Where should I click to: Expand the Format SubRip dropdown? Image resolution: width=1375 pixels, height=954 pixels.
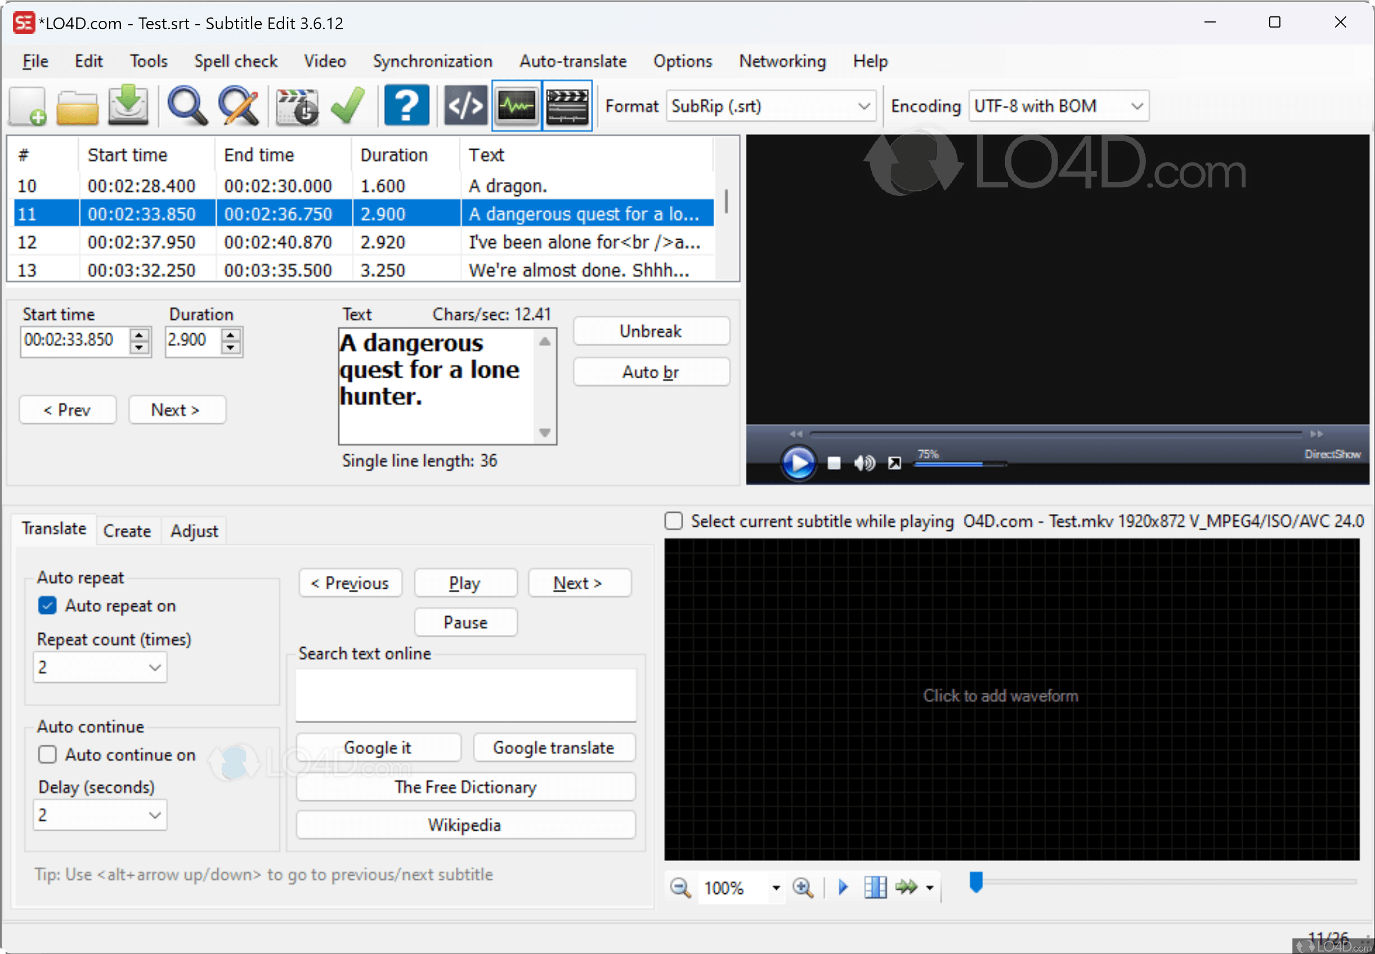[863, 106]
